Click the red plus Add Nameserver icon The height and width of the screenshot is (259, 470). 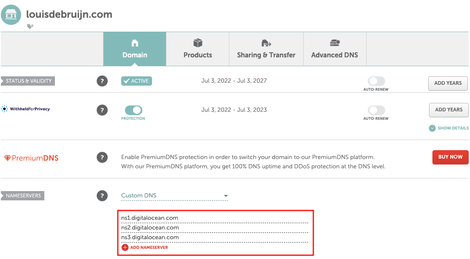coord(125,247)
